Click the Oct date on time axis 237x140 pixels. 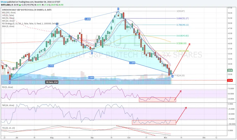tap(129, 137)
